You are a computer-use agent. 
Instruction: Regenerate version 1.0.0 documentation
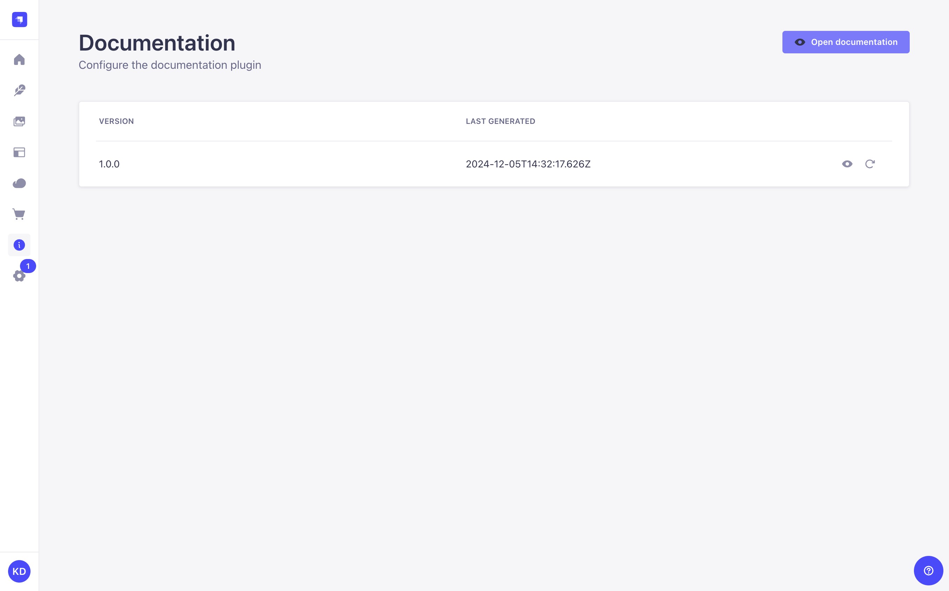click(870, 164)
